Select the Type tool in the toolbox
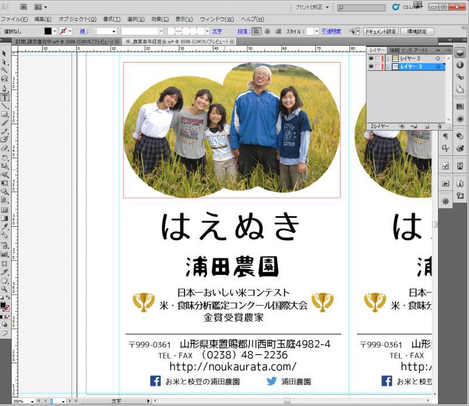 pos(5,97)
